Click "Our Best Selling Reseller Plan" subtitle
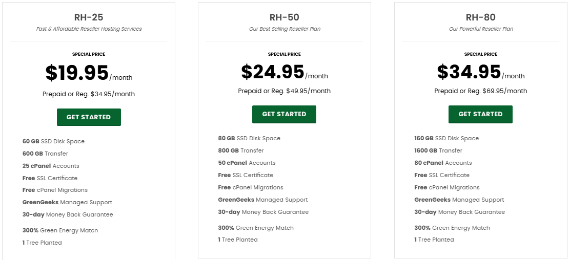Screen dimensions: 569x260 (x=284, y=29)
